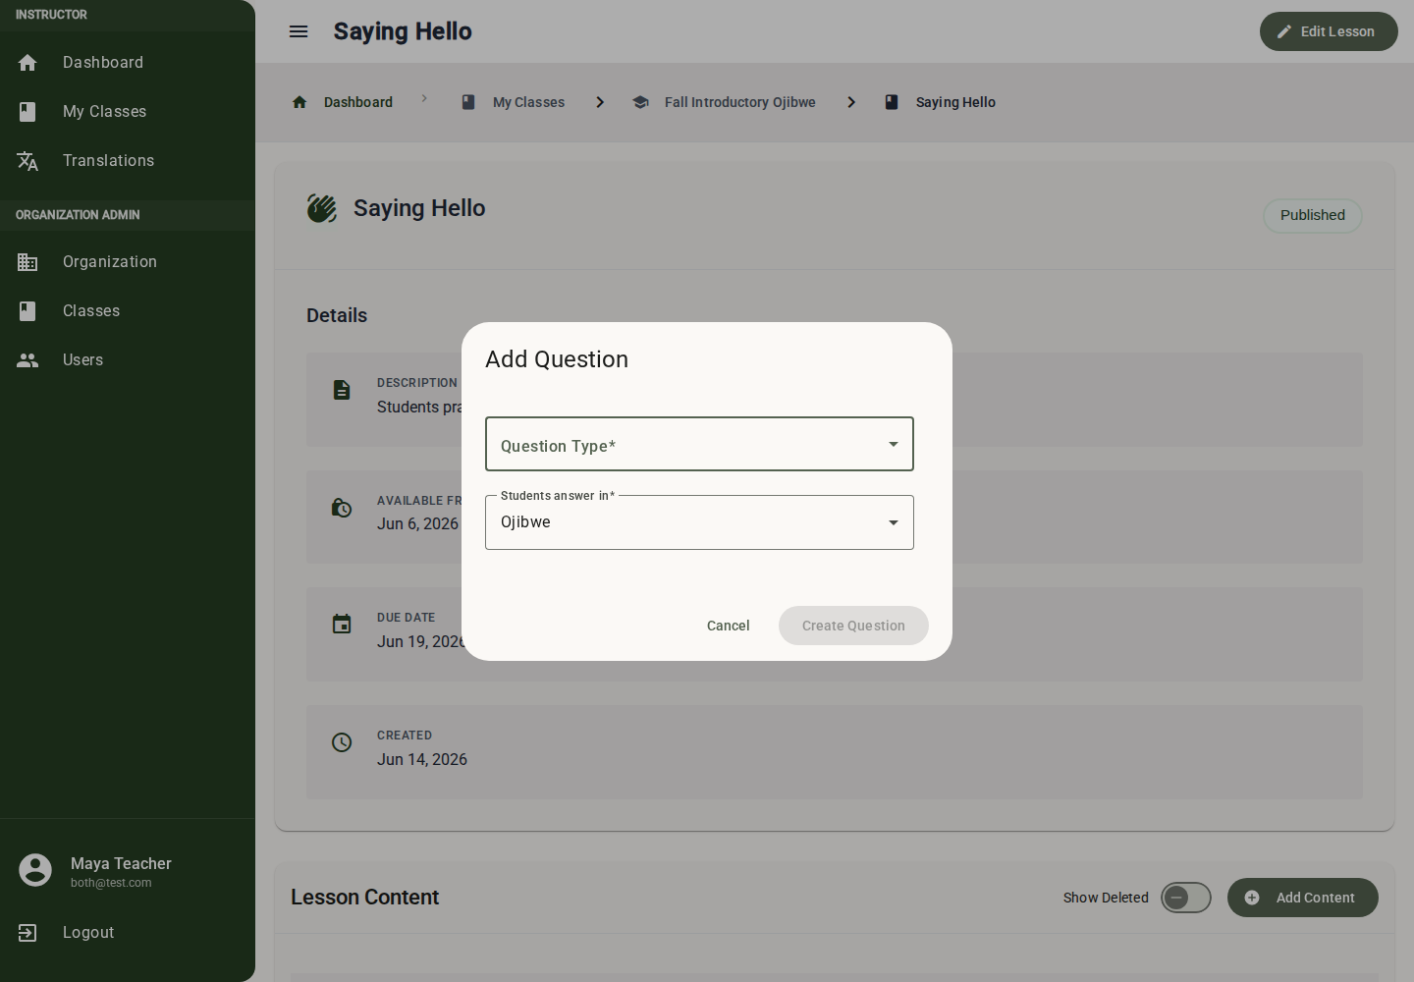Click the graduation cap breadcrumb icon
Viewport: 1414px width, 982px height.
(x=640, y=102)
